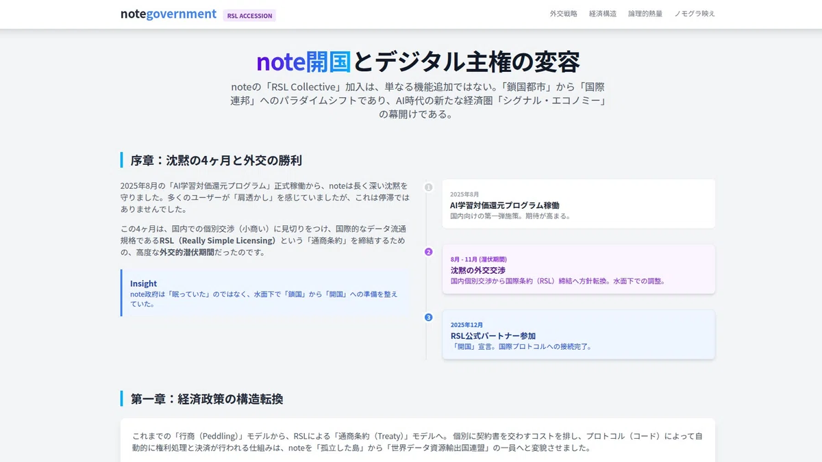Select timeline marker number 3

click(x=429, y=317)
